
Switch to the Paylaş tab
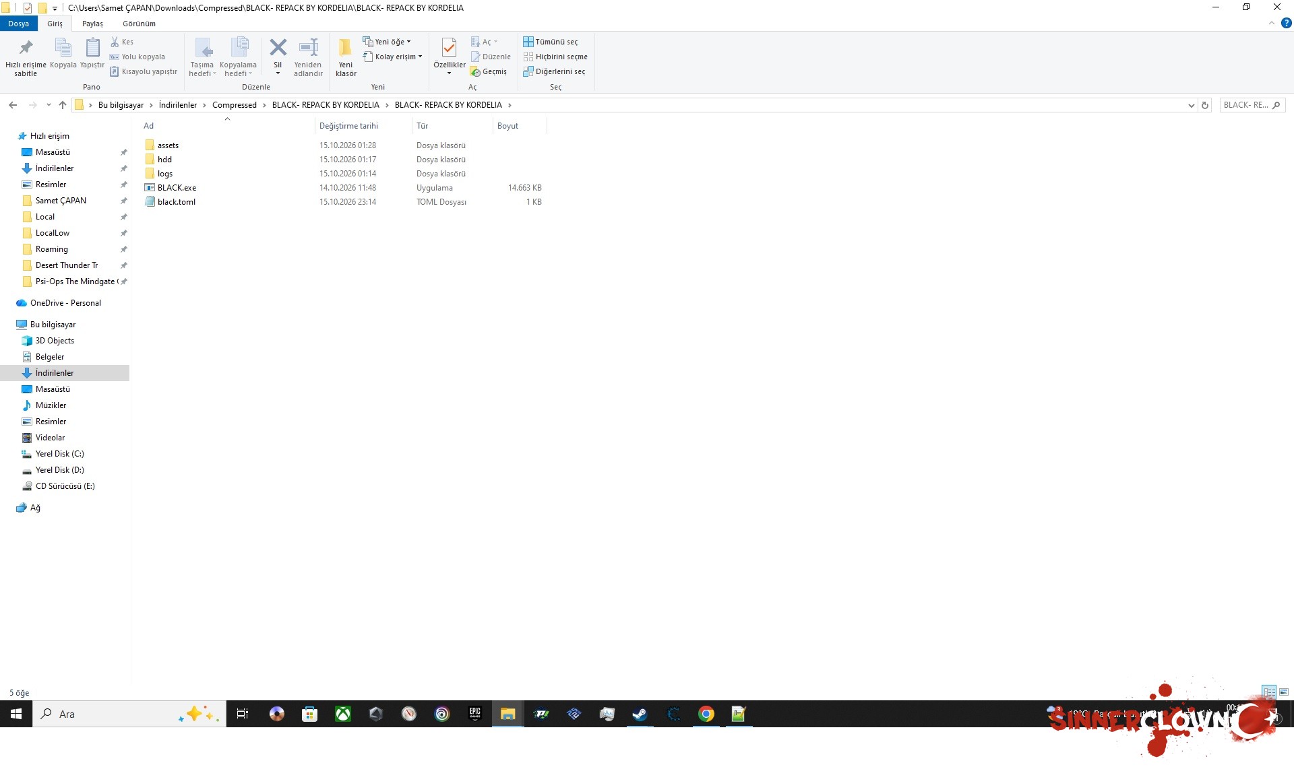[92, 24]
